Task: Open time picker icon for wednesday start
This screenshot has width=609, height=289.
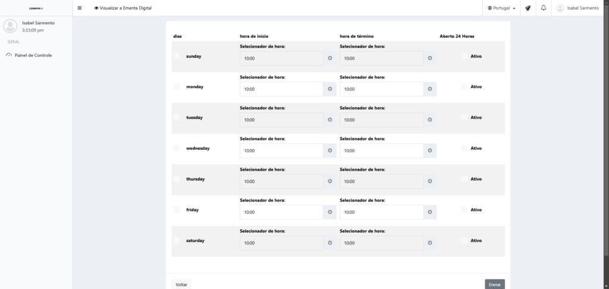Action: [x=330, y=150]
